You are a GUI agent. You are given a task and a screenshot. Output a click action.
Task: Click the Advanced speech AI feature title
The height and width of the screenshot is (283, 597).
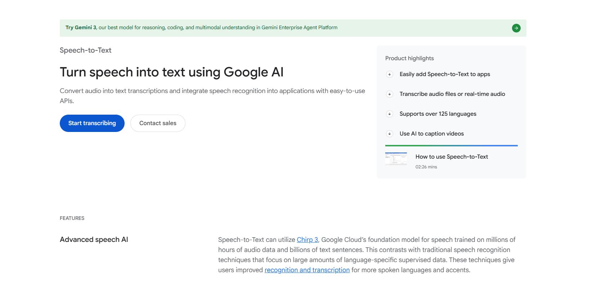click(94, 240)
